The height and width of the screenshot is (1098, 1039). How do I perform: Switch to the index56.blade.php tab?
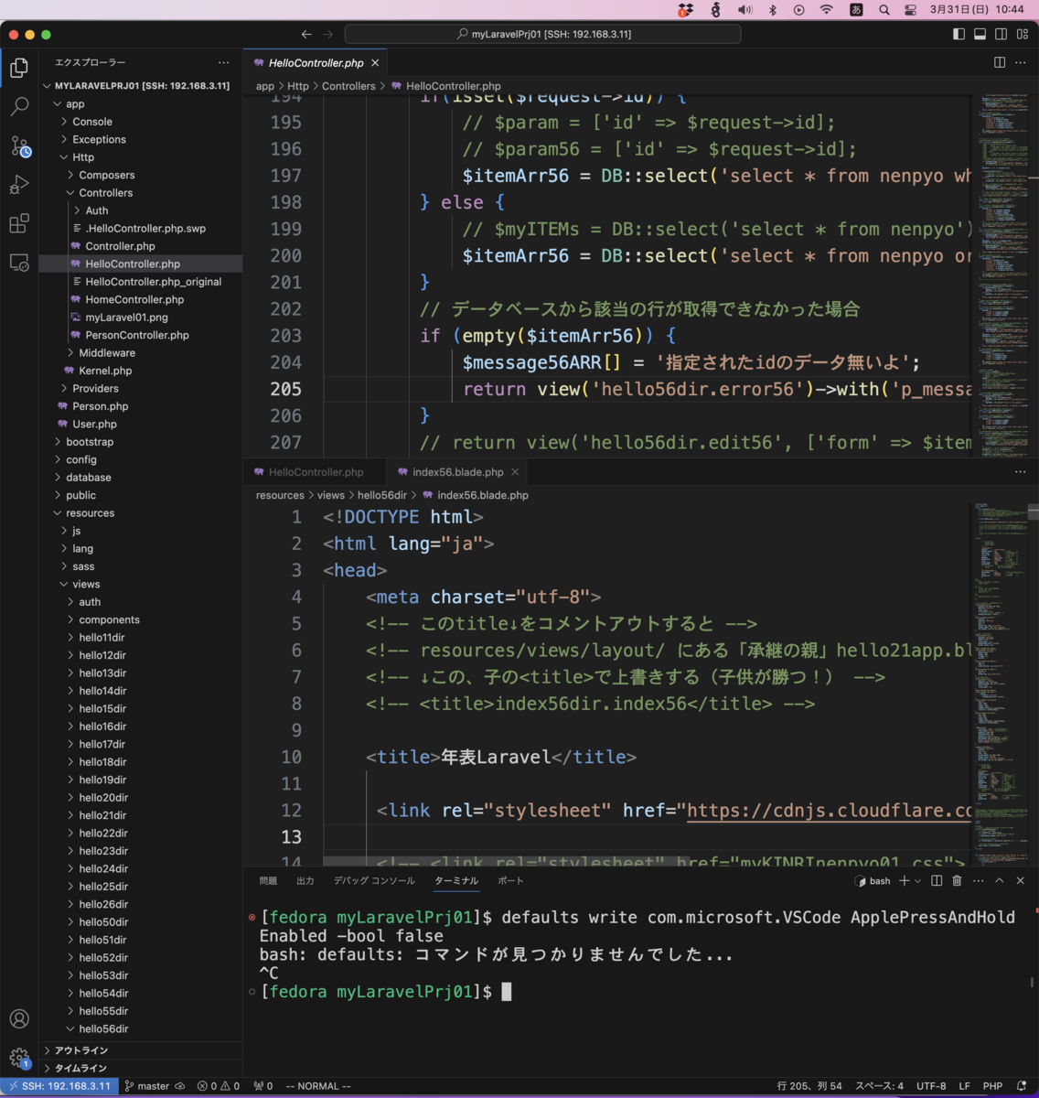457,472
